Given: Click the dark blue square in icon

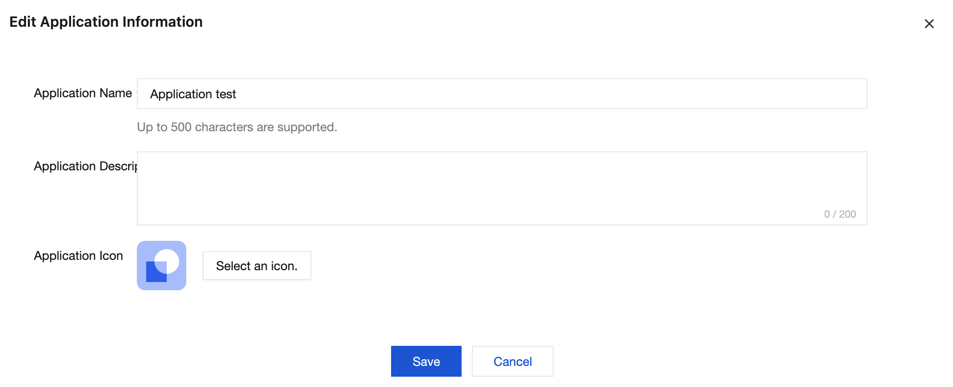Looking at the screenshot, I should [x=154, y=274].
